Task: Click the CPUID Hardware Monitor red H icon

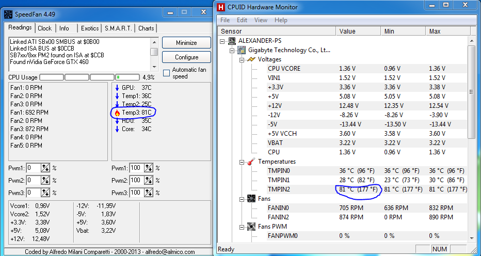Action: [x=220, y=7]
